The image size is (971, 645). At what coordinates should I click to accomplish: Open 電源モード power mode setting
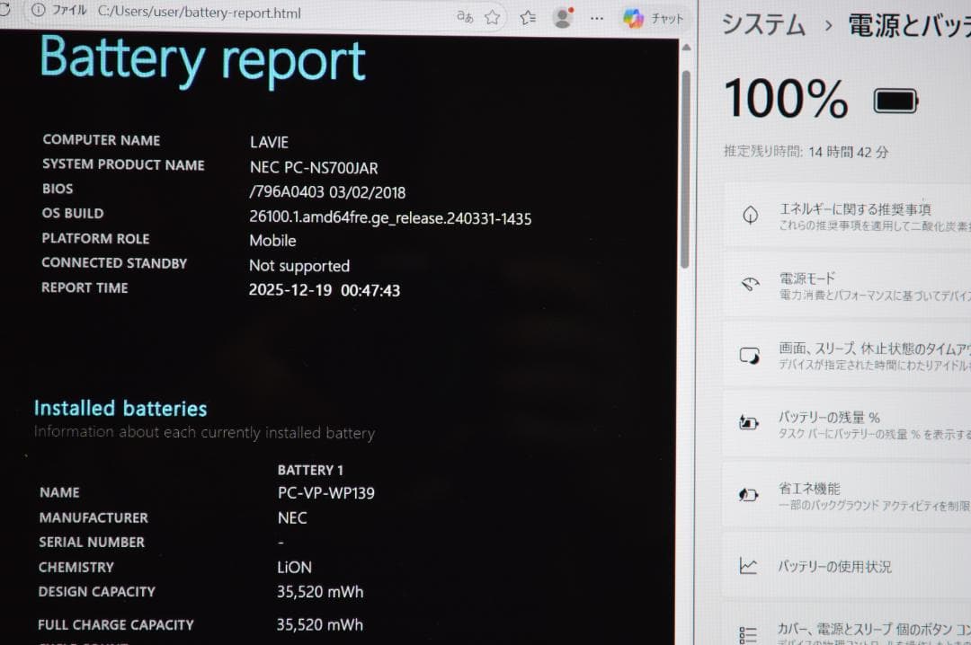854,285
